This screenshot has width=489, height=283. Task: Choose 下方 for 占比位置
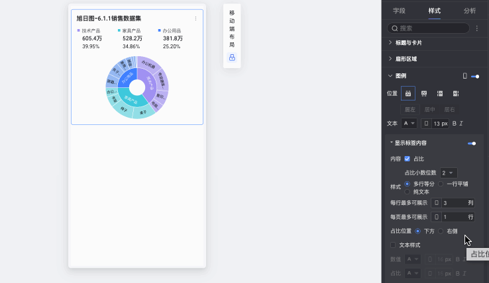click(417, 231)
